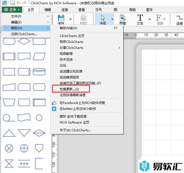Click the Image insert tool

(x=123, y=20)
